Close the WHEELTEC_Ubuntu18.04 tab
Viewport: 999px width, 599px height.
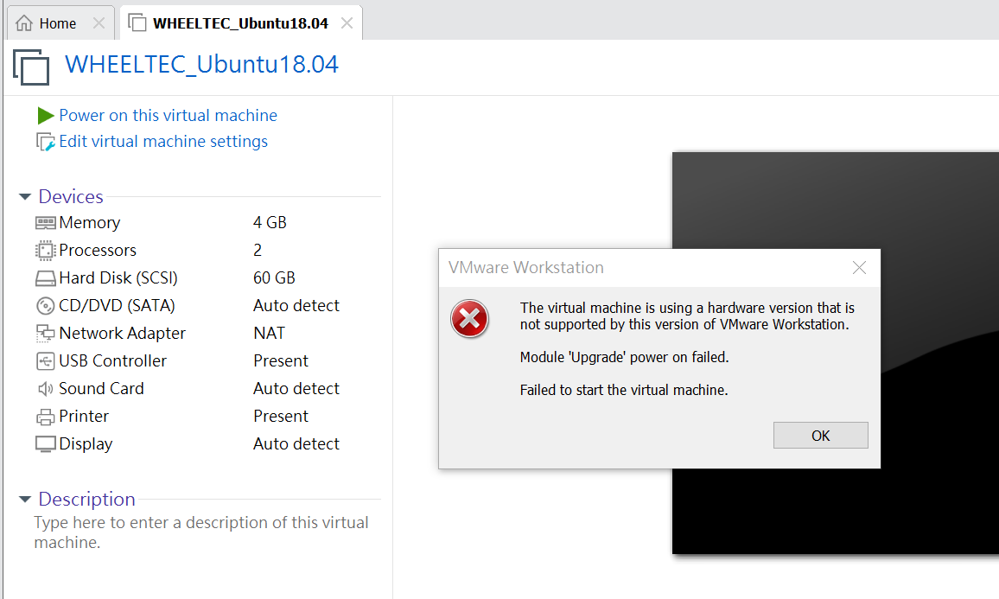click(347, 23)
